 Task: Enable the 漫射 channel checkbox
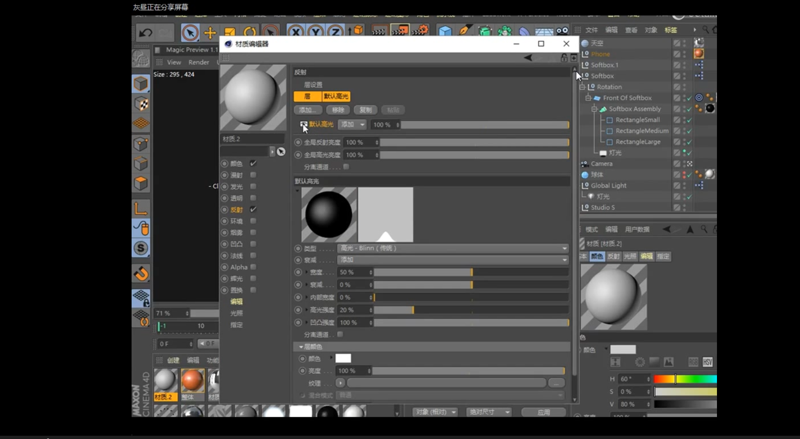[x=253, y=175]
